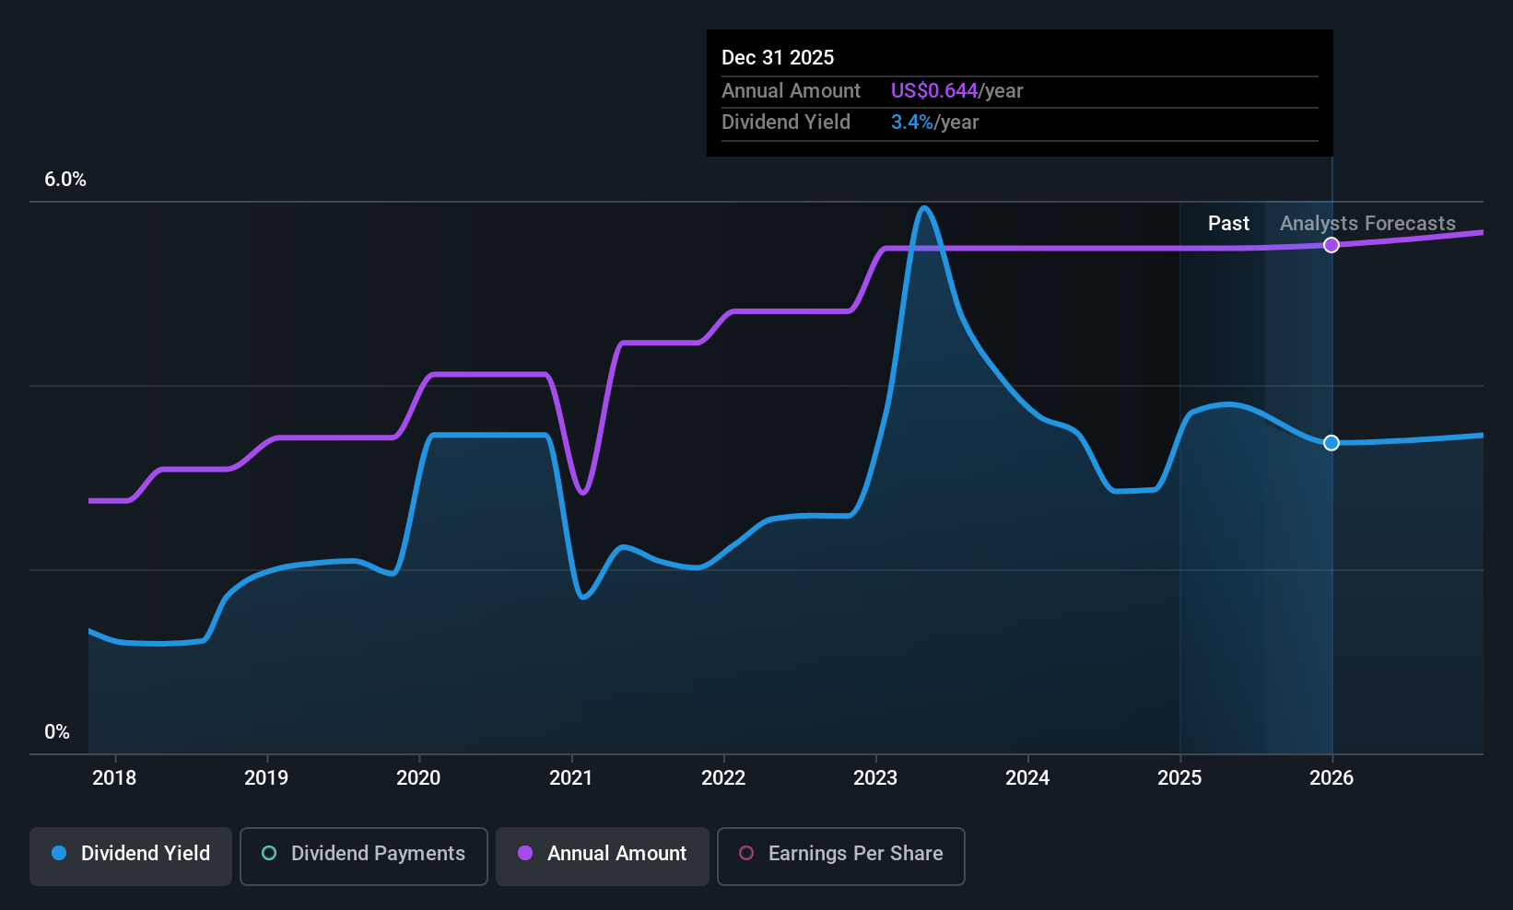This screenshot has height=910, width=1513.
Task: Select the 2019 x-axis year label
Action: (266, 778)
